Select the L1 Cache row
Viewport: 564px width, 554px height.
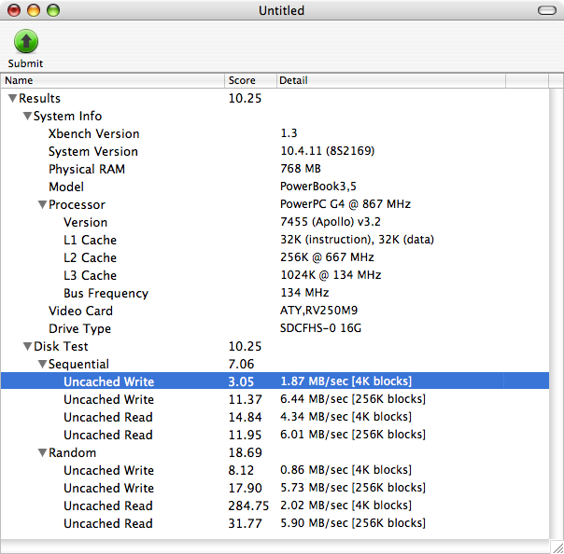275,240
